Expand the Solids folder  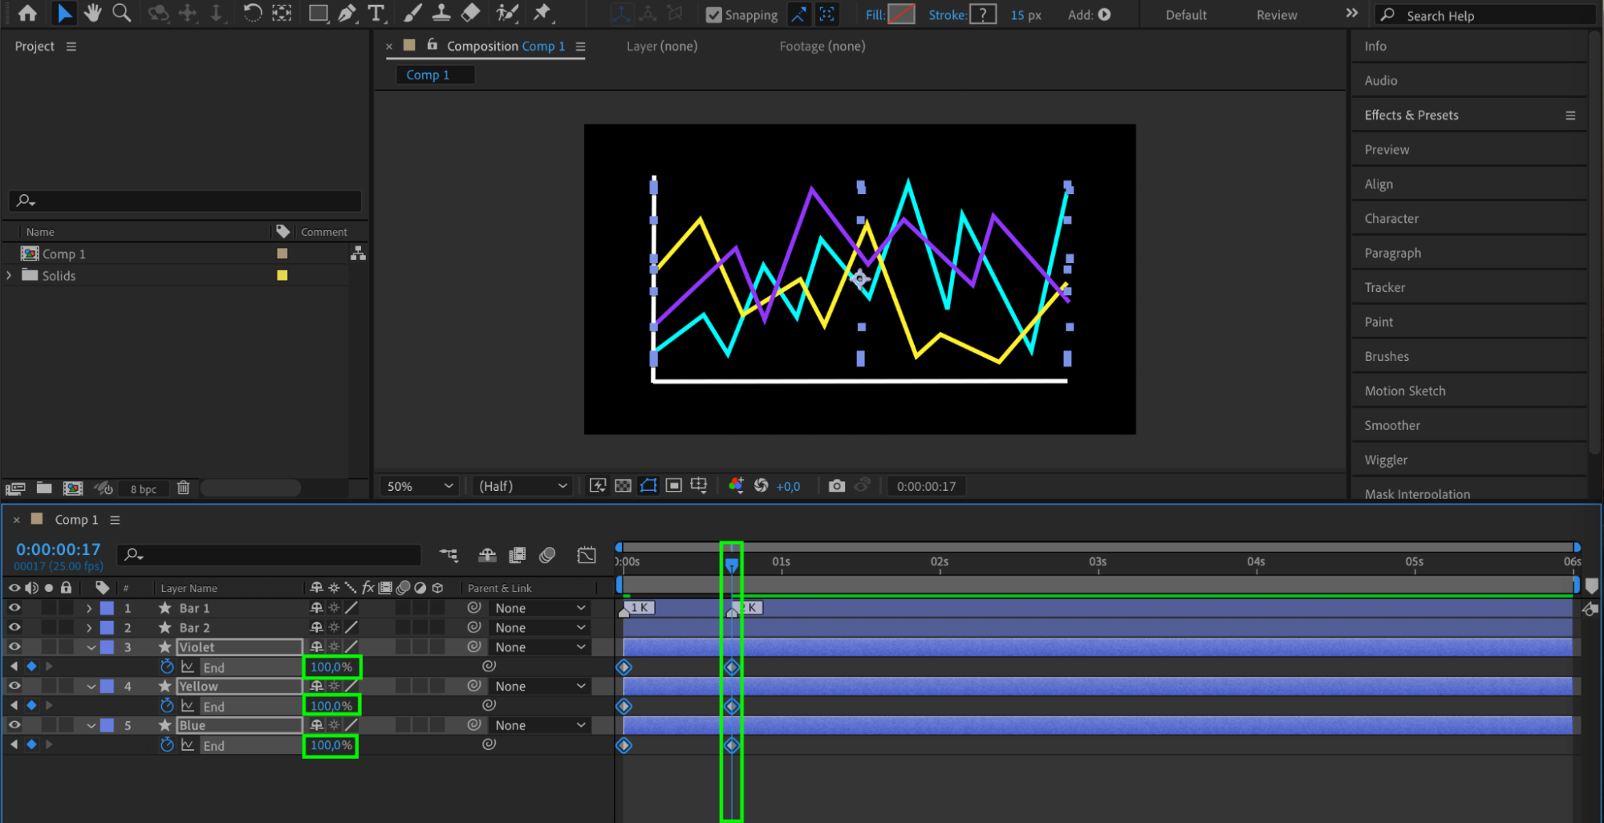point(10,275)
